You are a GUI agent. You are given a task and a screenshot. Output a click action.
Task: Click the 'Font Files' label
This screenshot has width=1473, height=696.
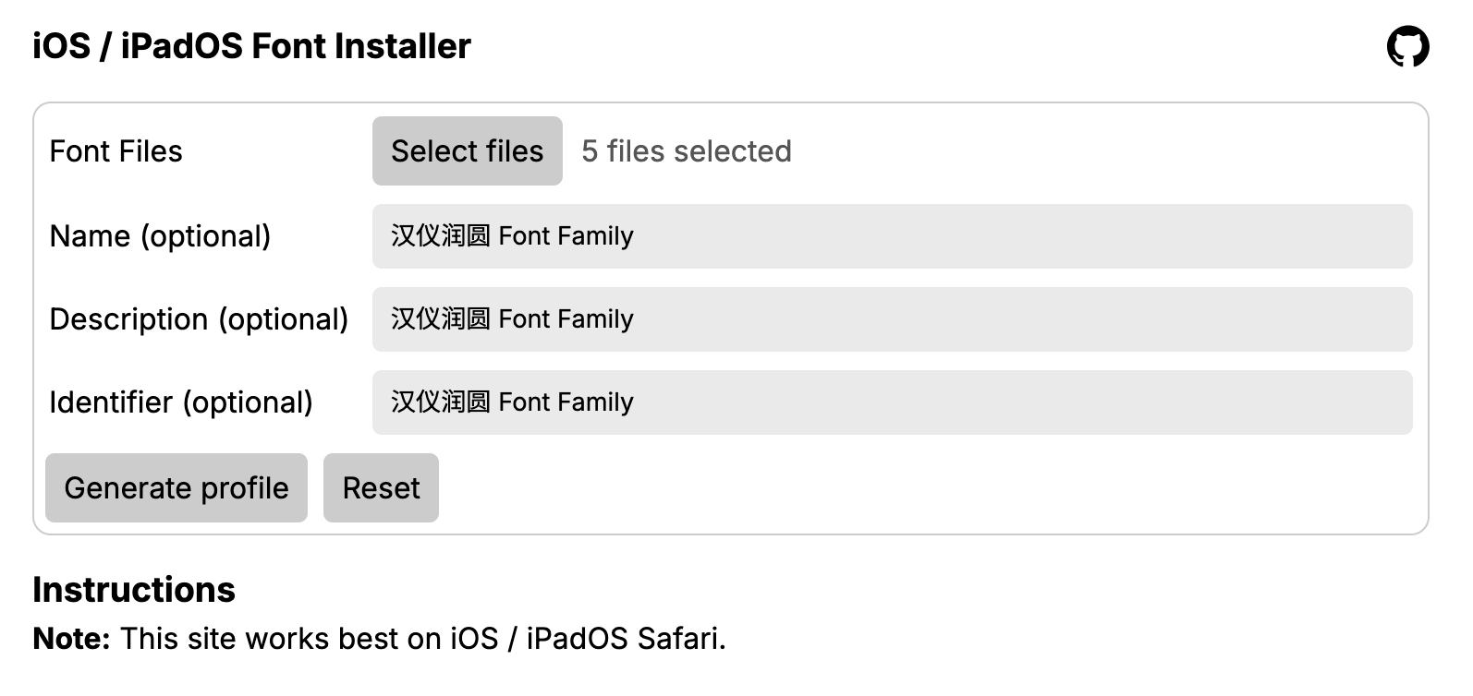(x=116, y=151)
